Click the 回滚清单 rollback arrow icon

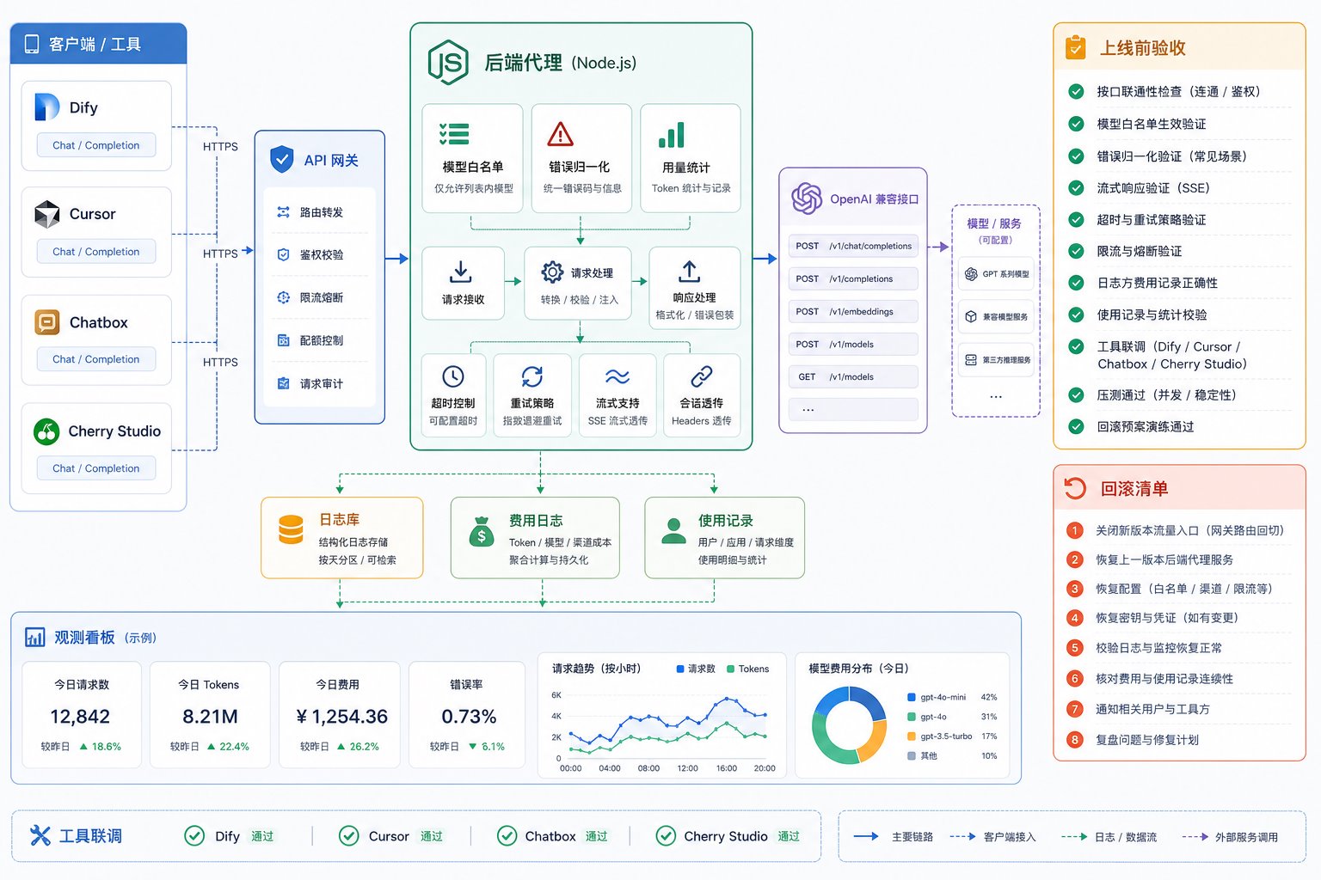(x=1075, y=488)
